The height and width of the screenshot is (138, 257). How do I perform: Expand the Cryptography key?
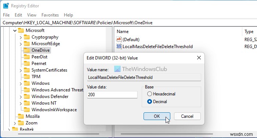(x=21, y=37)
